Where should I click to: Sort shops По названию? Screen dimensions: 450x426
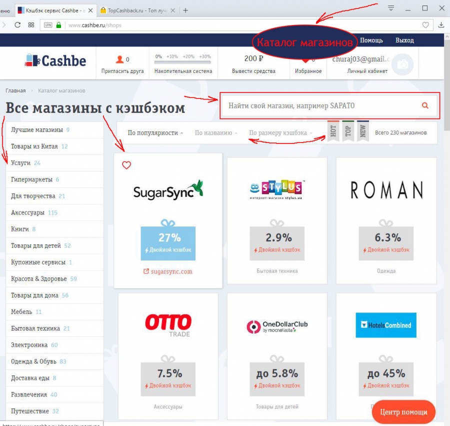pos(215,133)
